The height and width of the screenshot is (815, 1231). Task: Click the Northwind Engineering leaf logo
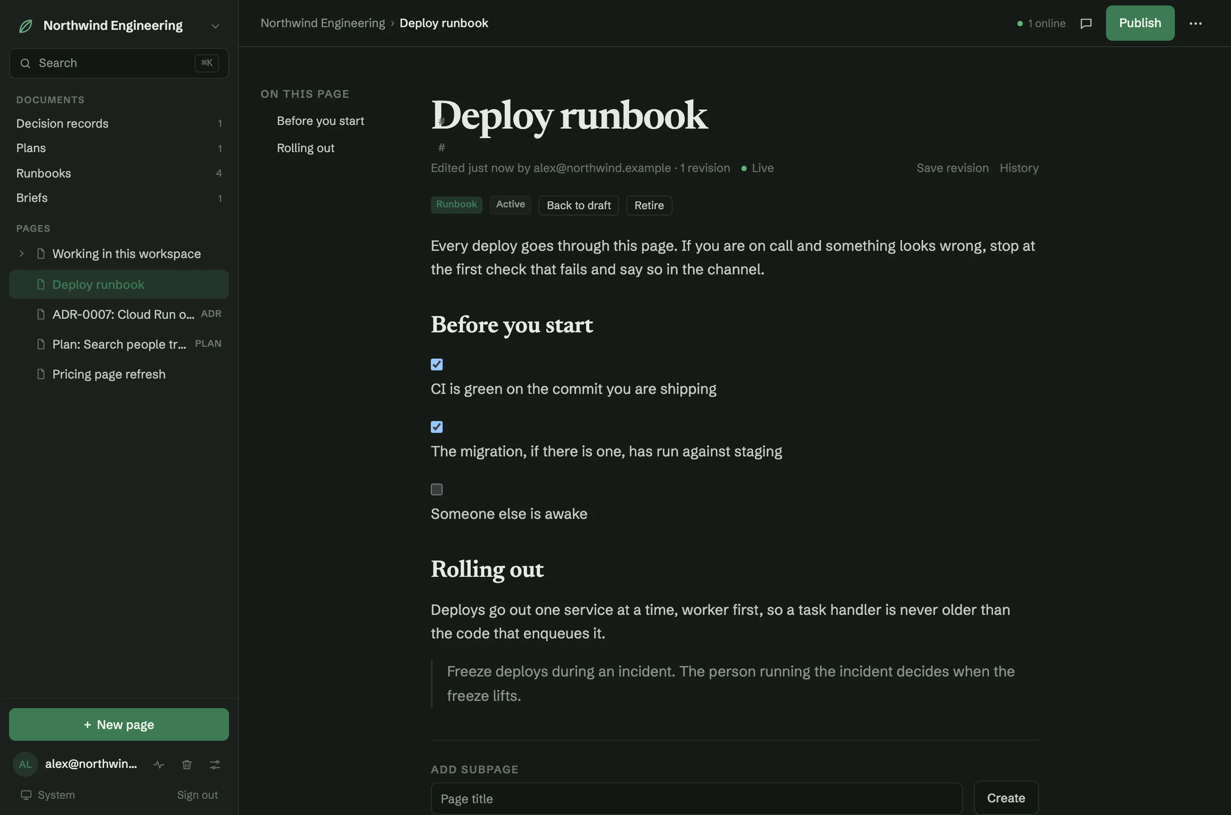25,25
